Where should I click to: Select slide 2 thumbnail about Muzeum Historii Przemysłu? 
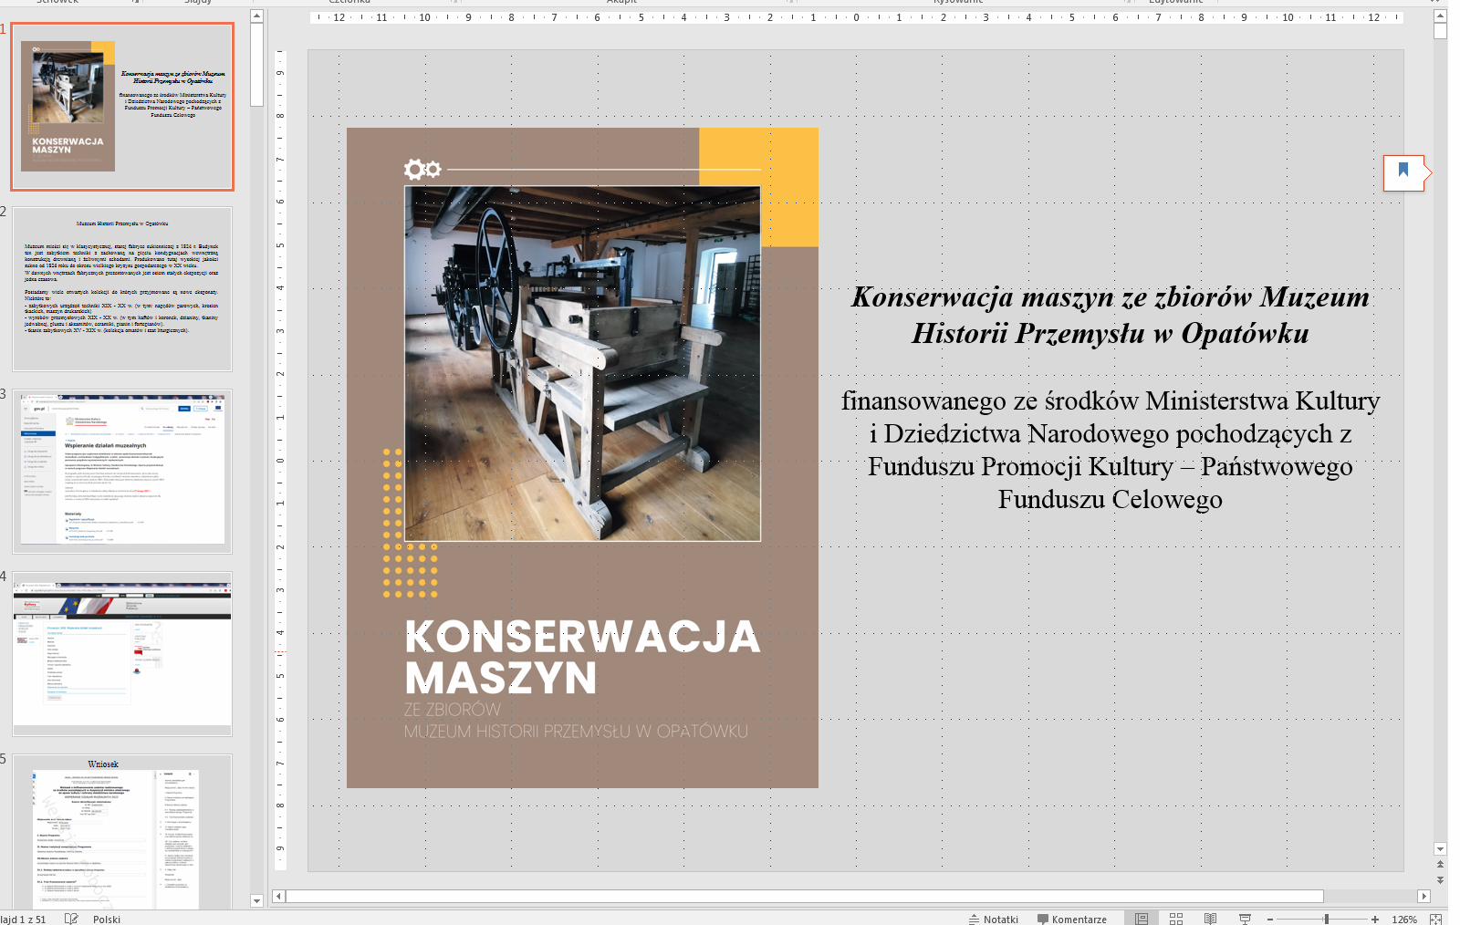coord(122,288)
